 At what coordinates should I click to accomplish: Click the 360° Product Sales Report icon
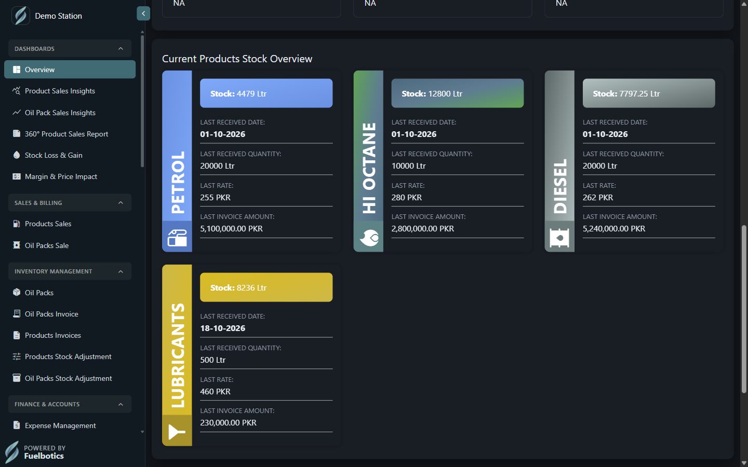(x=17, y=134)
